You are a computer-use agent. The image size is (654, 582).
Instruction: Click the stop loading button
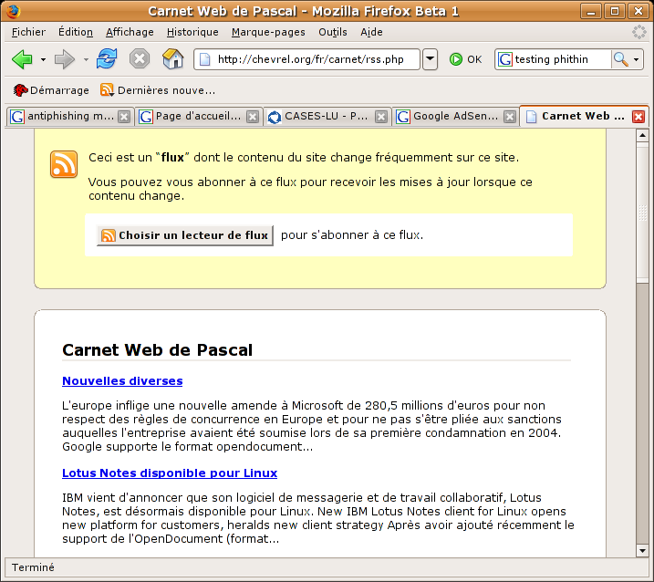(140, 58)
